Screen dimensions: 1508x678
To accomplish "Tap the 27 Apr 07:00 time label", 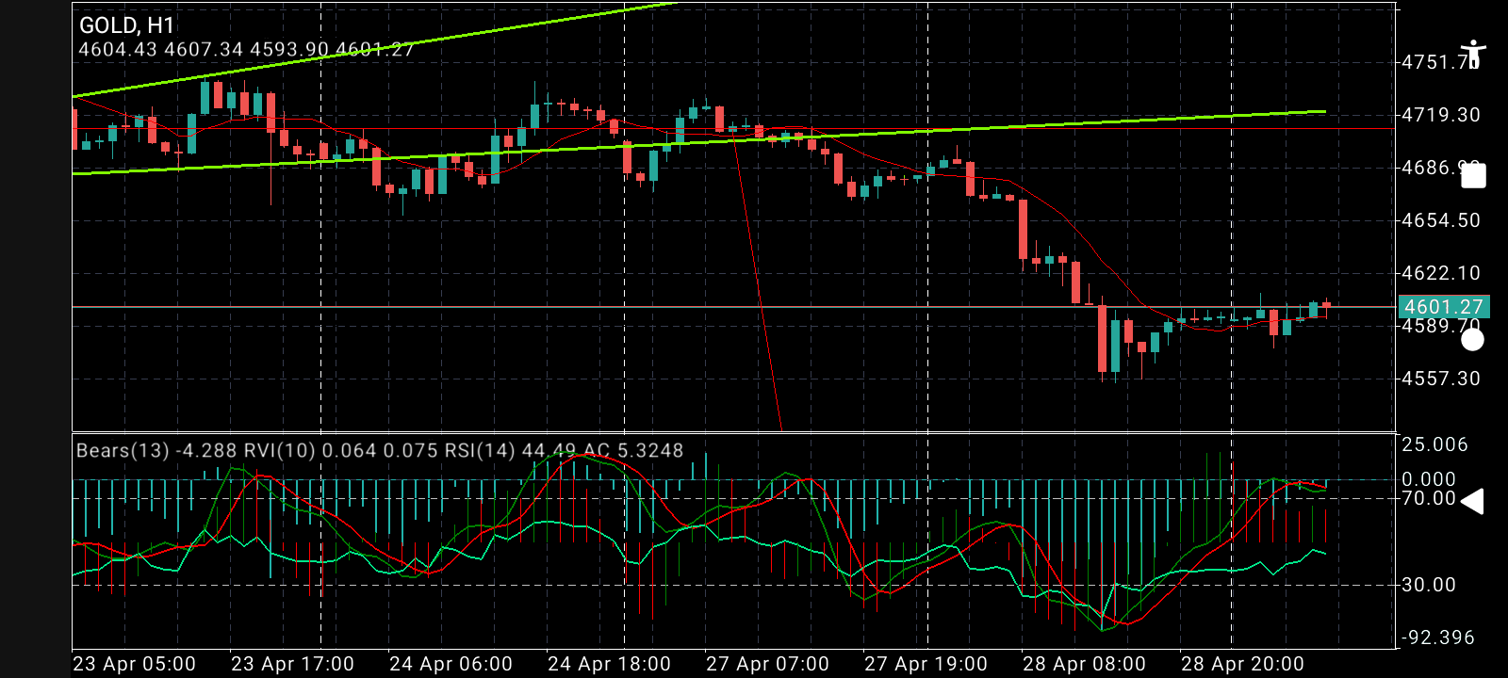I will tap(767, 664).
